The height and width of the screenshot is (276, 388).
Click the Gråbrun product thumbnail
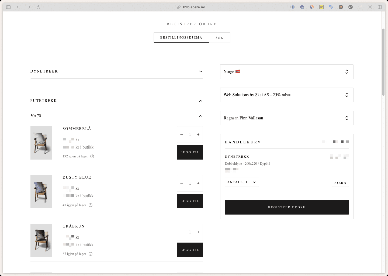[41, 240]
